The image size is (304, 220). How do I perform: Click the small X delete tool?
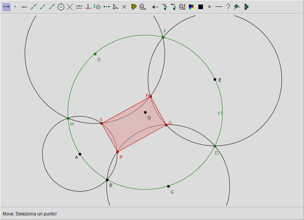124,7
